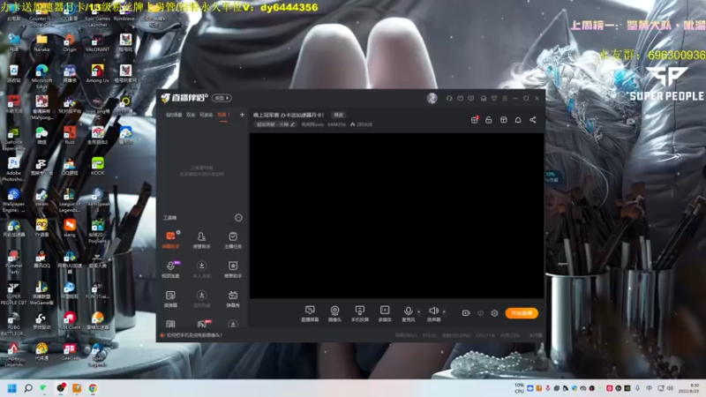Open the 榜单助手 star tool

tap(233, 269)
